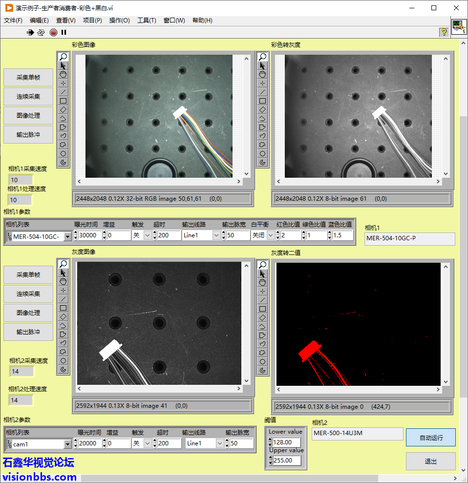Select the Zoom tool in 彩色图像 palette
The image size is (468, 483).
[x=63, y=57]
